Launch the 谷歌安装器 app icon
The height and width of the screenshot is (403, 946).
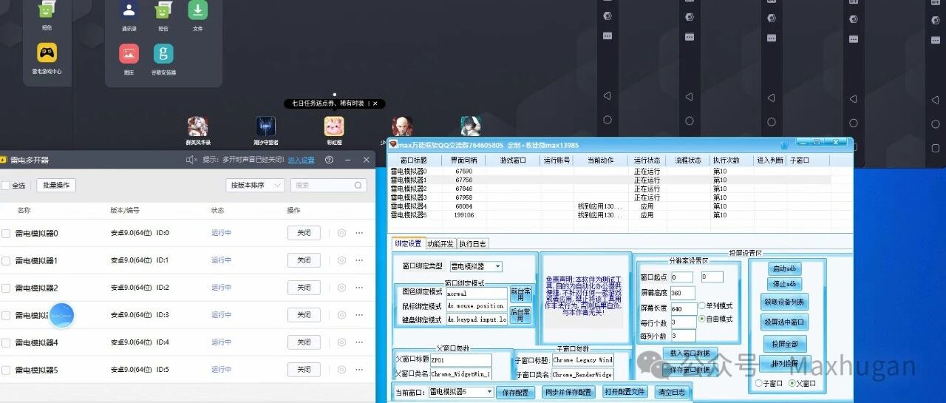click(x=163, y=53)
